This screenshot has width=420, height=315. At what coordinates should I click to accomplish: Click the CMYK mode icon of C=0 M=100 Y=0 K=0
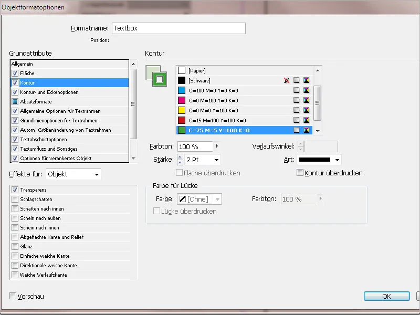pos(307,100)
